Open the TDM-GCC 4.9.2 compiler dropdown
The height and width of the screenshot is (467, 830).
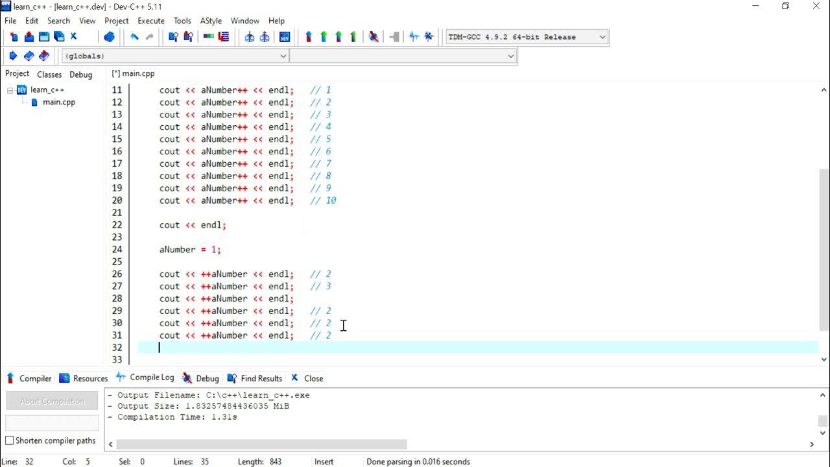(527, 37)
